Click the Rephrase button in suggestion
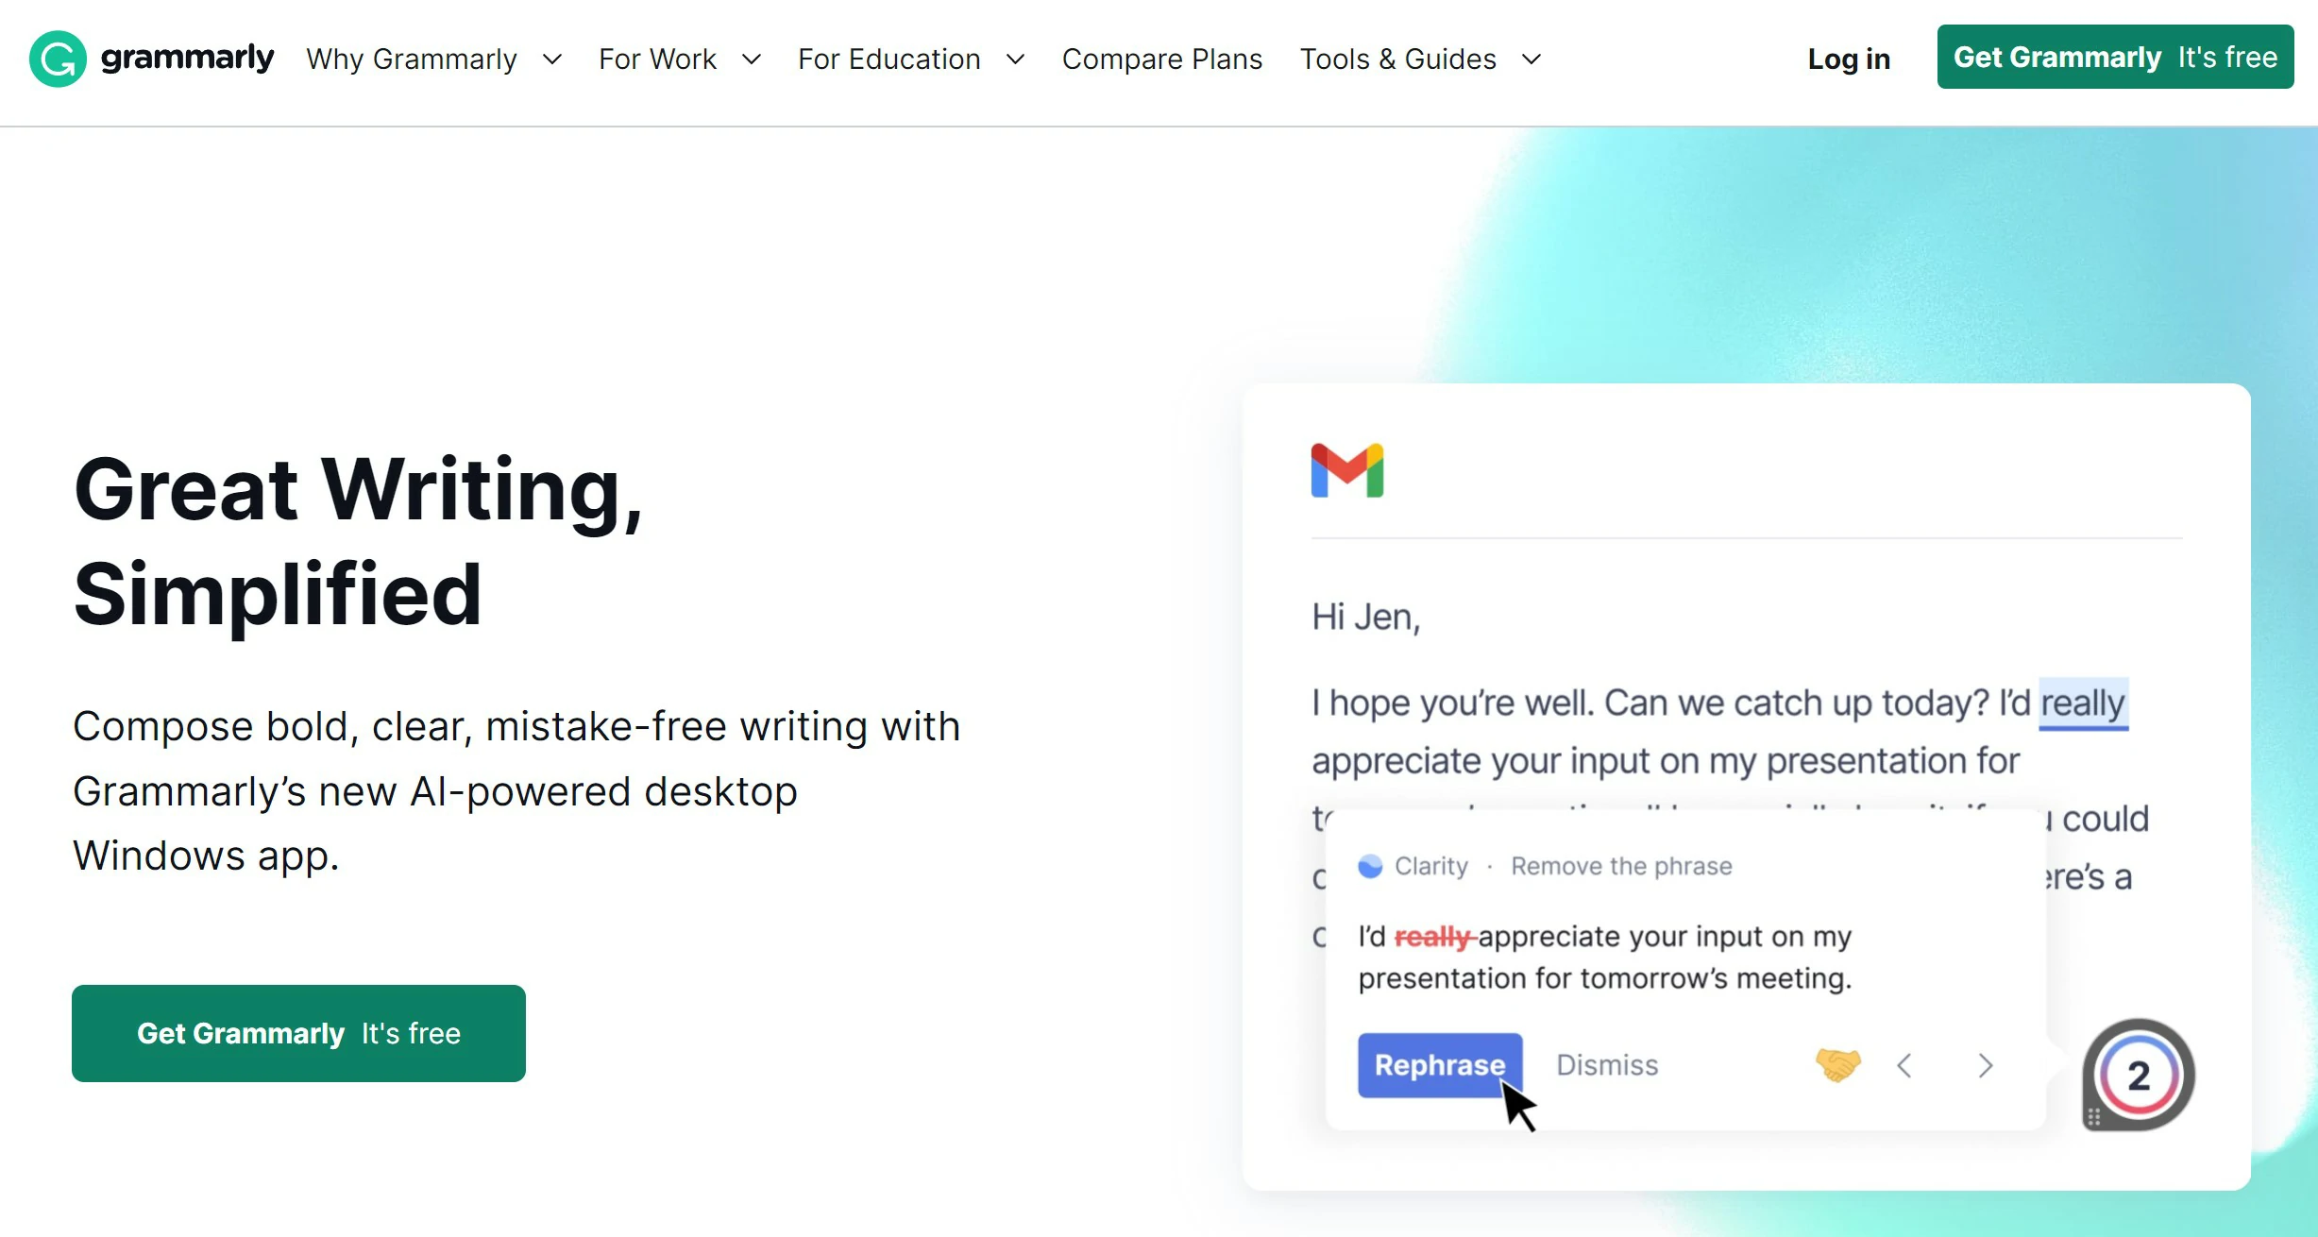2318x1237 pixels. [1440, 1064]
